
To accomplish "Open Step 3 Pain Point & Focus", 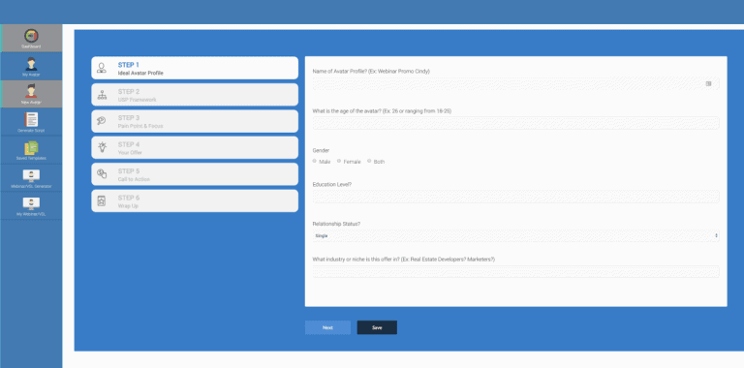I will (x=195, y=121).
